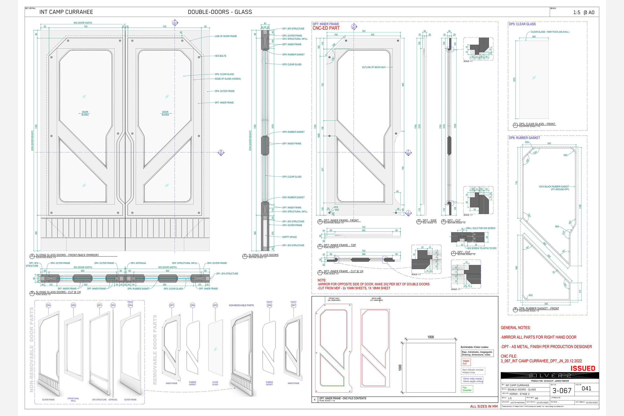
Task: Click circled J marker beside DP7 - CUT
Action: tap(453, 253)
